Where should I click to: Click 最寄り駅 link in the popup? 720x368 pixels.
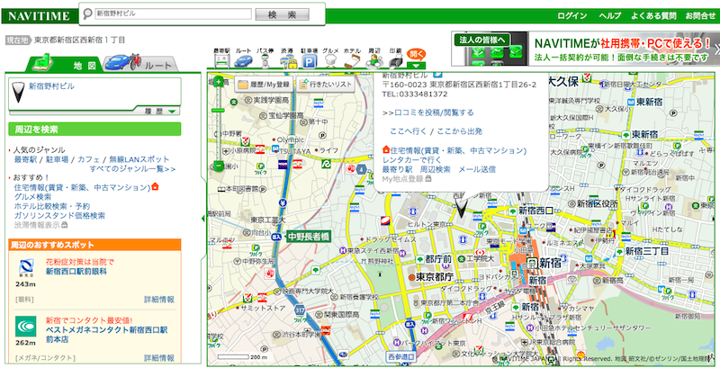[x=397, y=170]
